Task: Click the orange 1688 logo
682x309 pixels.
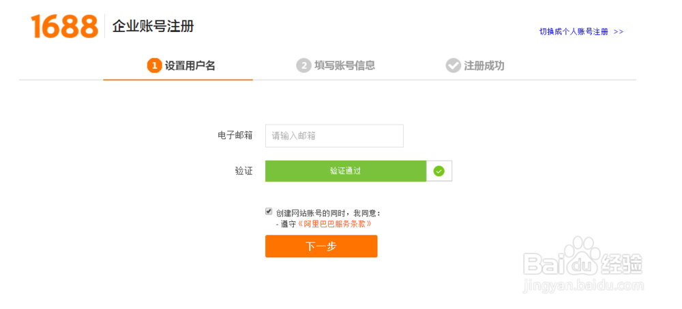Action: point(64,26)
